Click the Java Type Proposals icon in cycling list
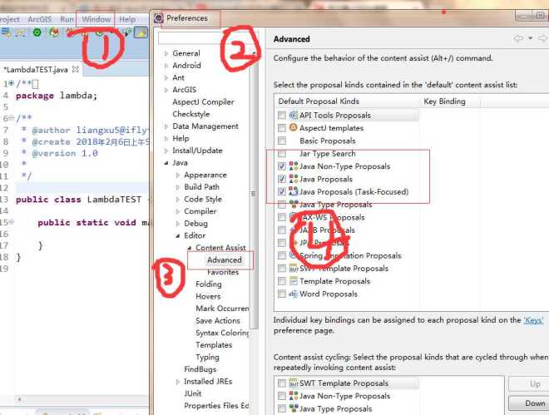549x415 pixels. click(293, 408)
